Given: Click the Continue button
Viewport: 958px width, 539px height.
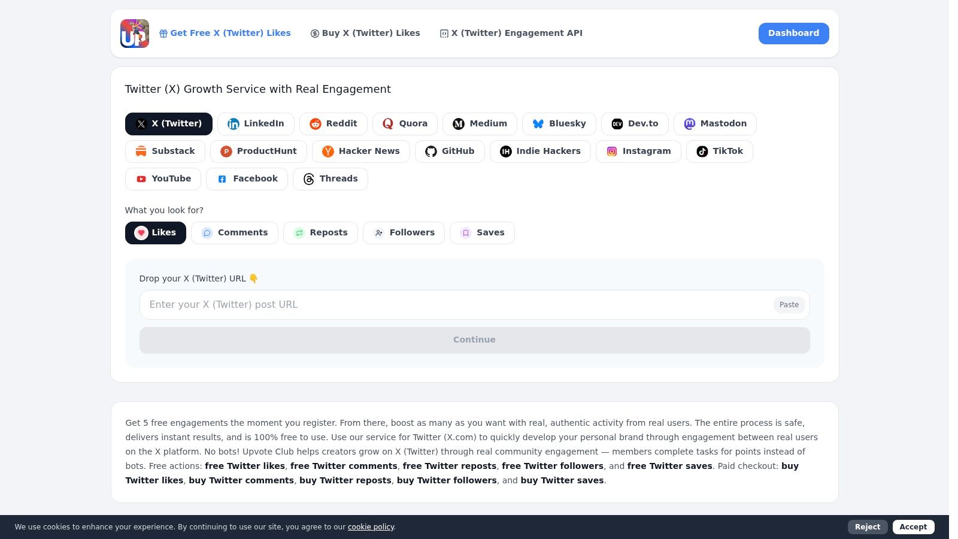Looking at the screenshot, I should click(x=475, y=340).
